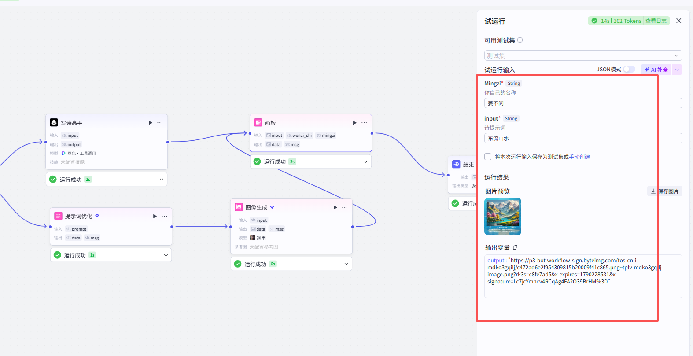Viewport: 693px width, 356px height.
Task: Click the 通用 model icon in 图像生成
Action: click(252, 238)
